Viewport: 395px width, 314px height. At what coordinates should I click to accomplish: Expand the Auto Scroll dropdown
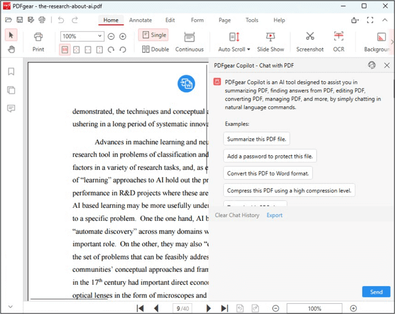coord(248,49)
